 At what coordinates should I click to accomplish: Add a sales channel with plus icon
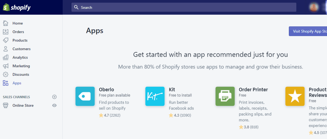(55, 97)
